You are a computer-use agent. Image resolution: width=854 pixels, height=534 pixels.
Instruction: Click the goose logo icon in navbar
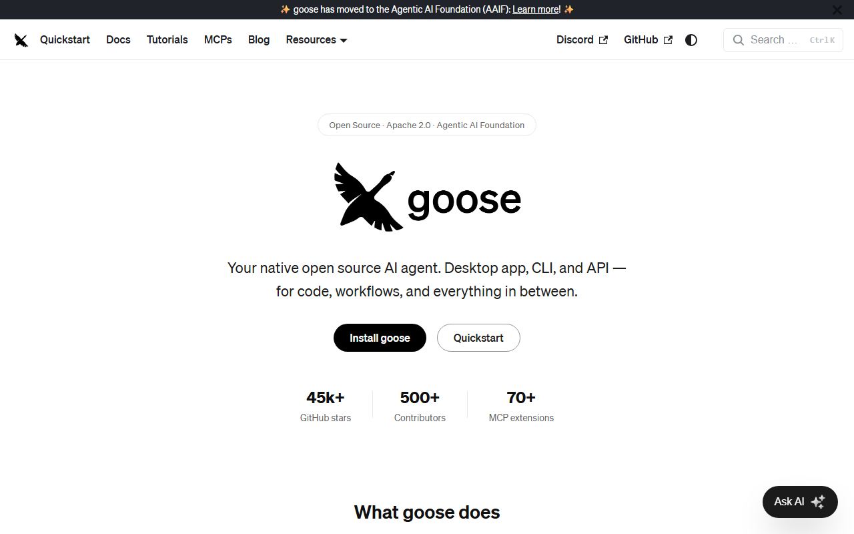click(21, 40)
